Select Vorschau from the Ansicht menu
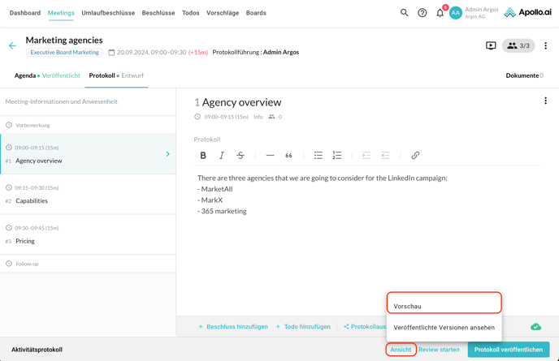The width and height of the screenshot is (559, 361). 444,306
